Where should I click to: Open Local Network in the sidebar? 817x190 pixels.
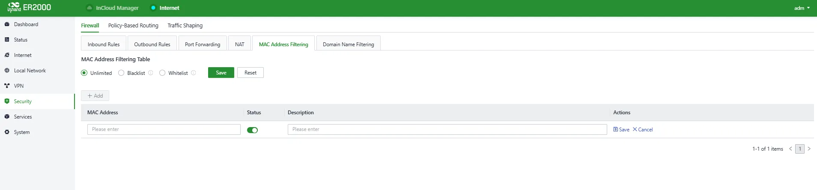[x=37, y=71]
